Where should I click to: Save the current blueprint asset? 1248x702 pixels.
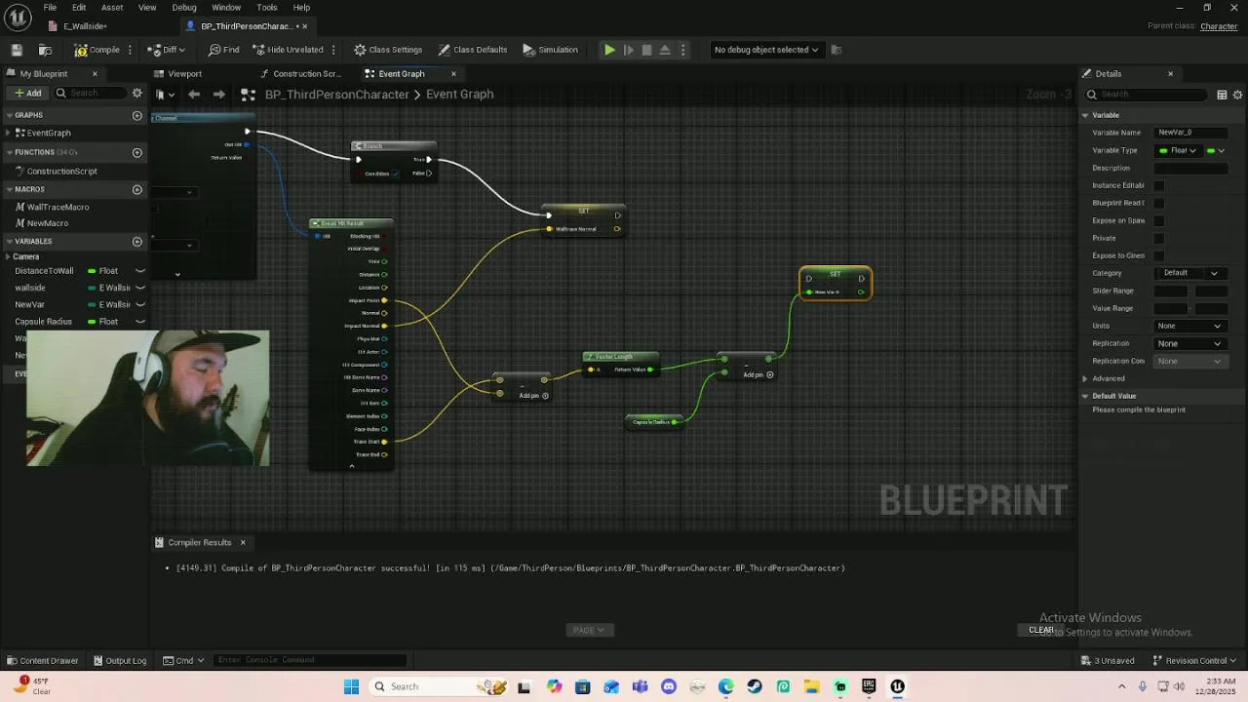pos(17,50)
